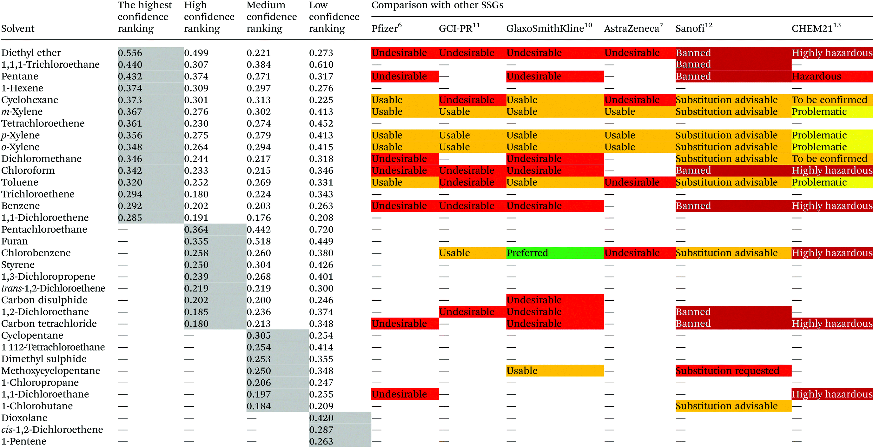Select the '1-Pentene' solvent name
873x448 pixels.
24,441
